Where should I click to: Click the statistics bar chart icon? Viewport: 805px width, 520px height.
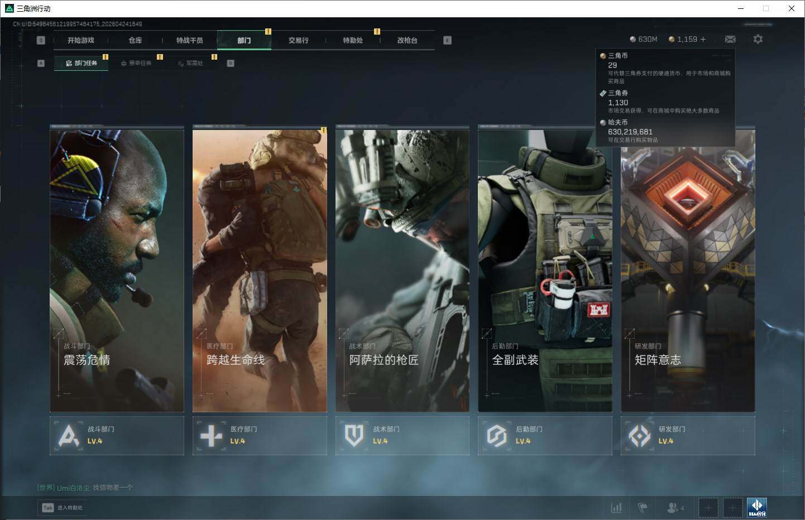(x=616, y=508)
